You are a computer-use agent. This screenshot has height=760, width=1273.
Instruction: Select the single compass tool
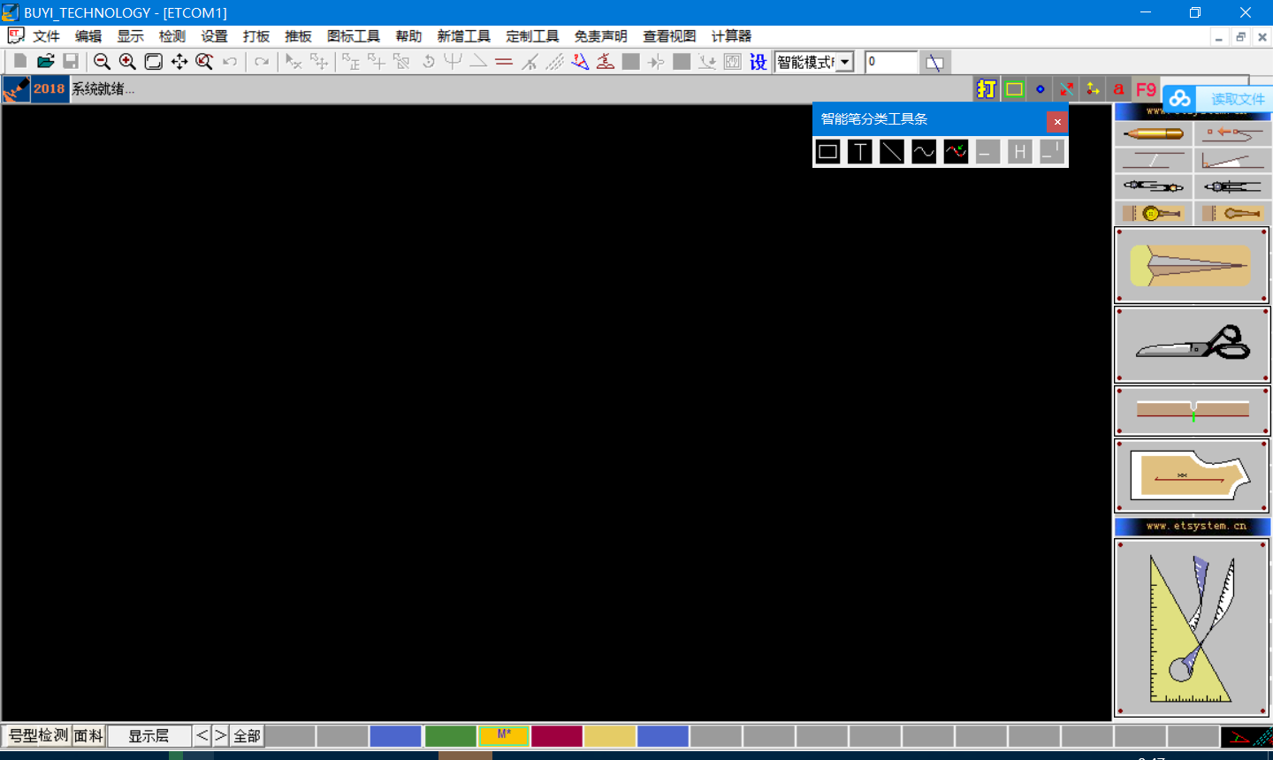[1232, 186]
